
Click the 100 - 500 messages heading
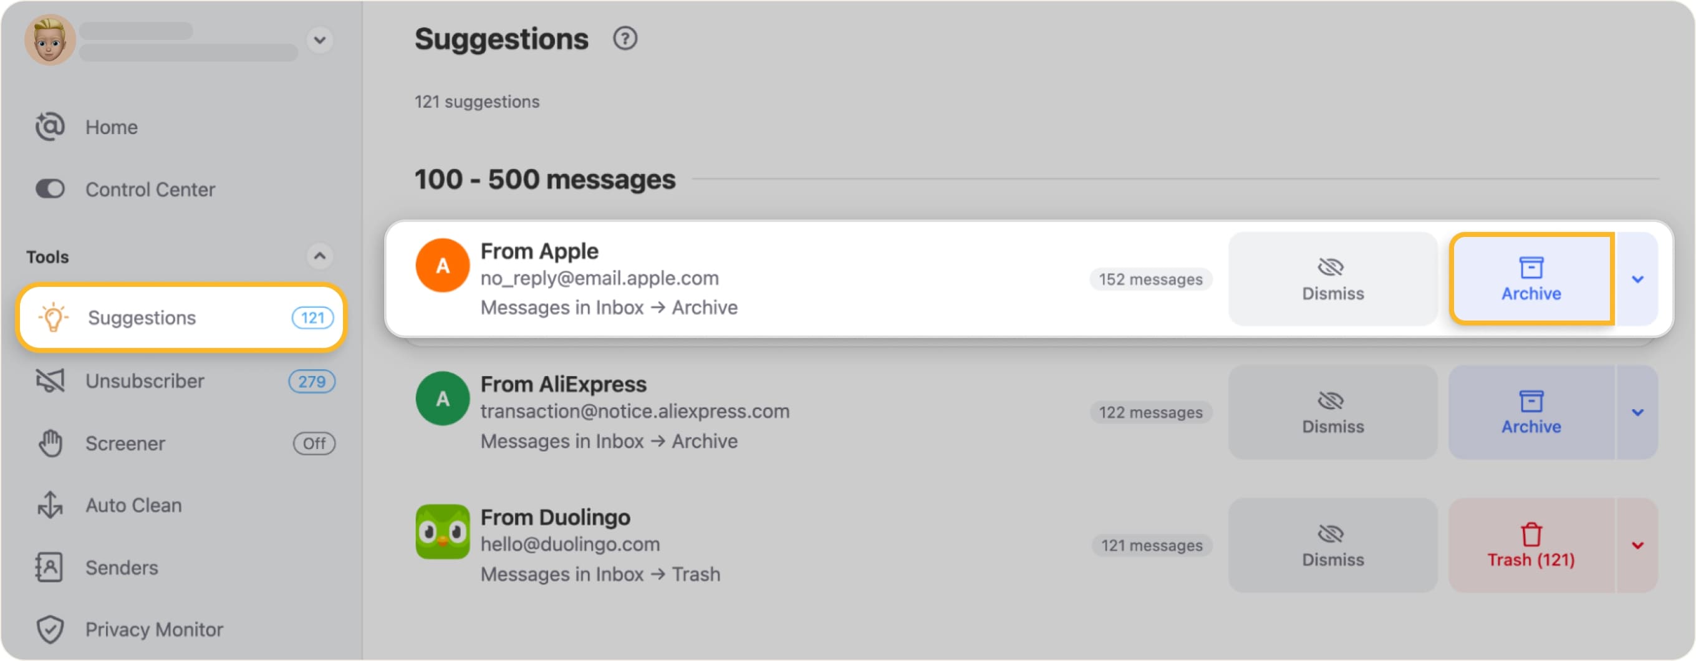[544, 178]
